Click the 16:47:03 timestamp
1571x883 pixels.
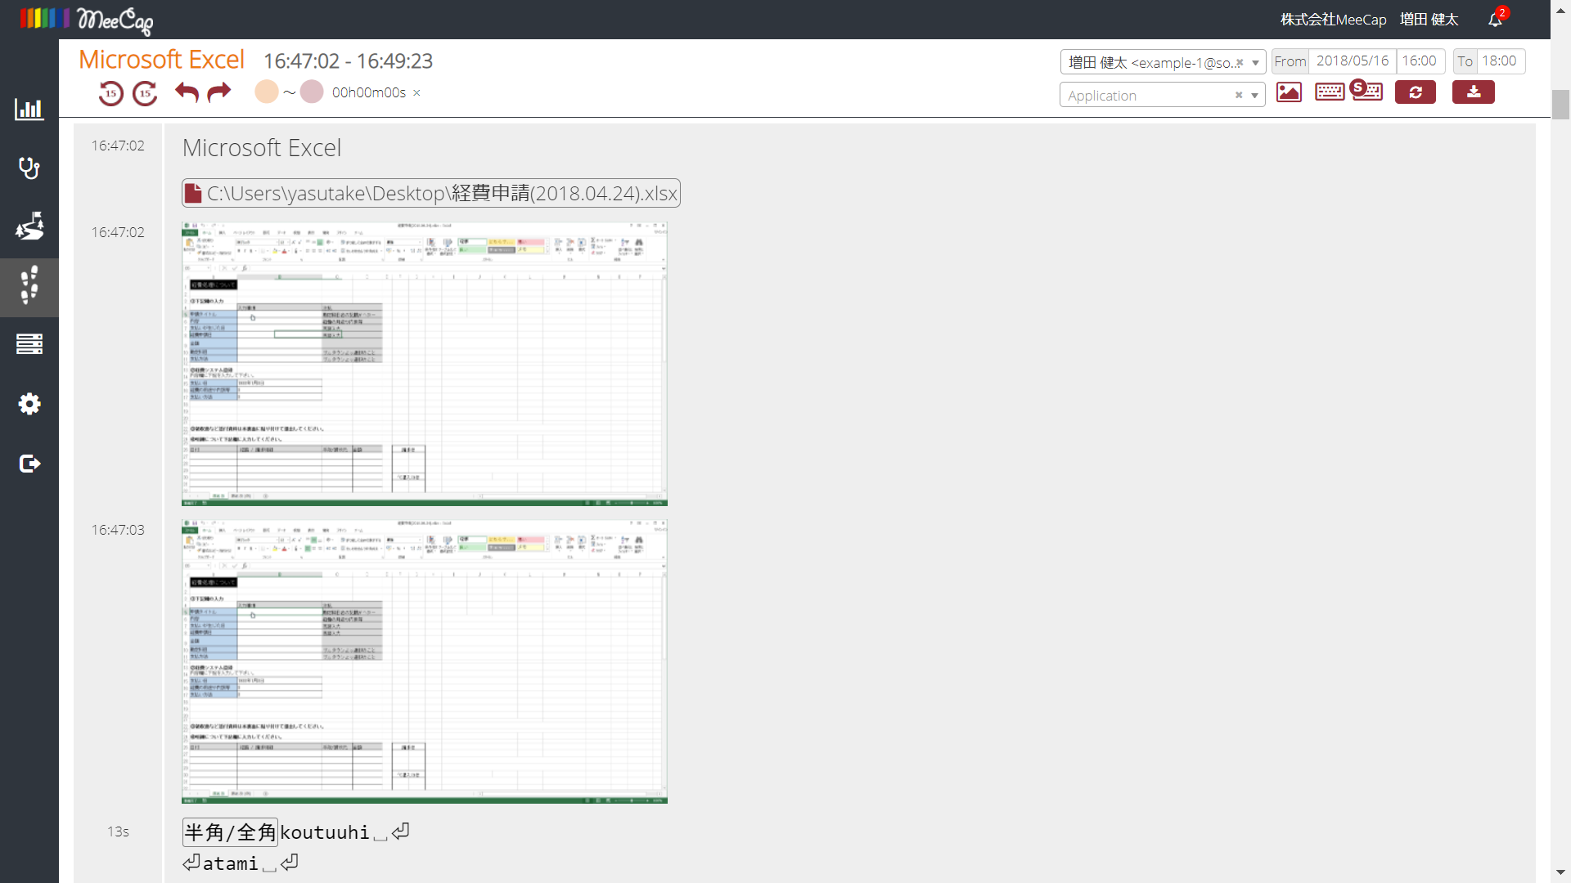(118, 530)
